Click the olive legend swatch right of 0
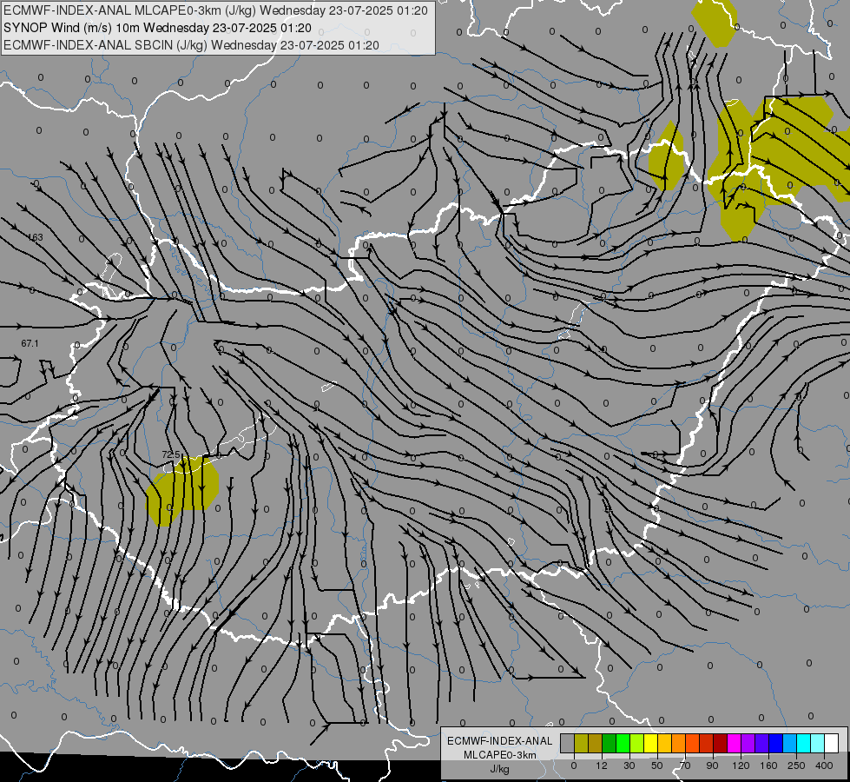Image resolution: width=850 pixels, height=782 pixels. pos(581,743)
